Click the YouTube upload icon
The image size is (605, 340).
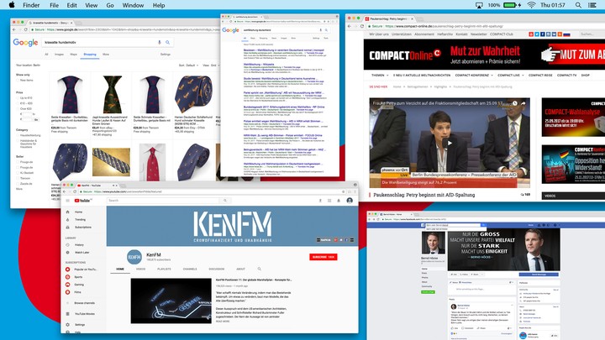point(320,201)
